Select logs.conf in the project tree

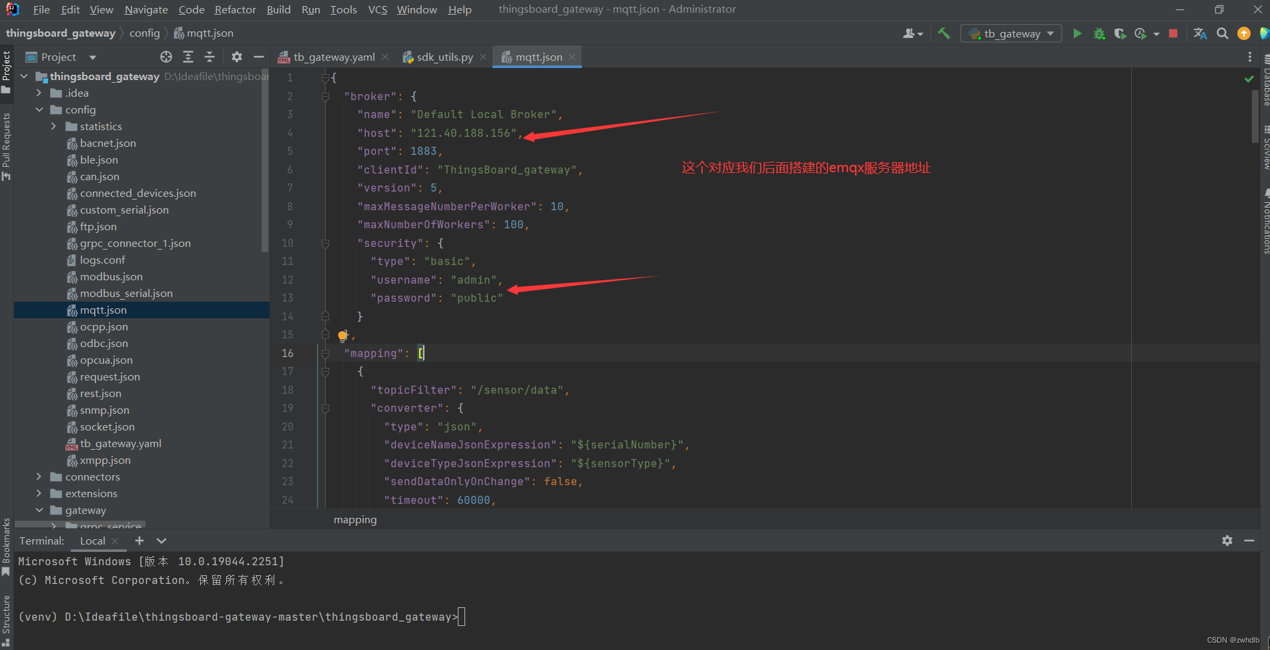pos(102,260)
